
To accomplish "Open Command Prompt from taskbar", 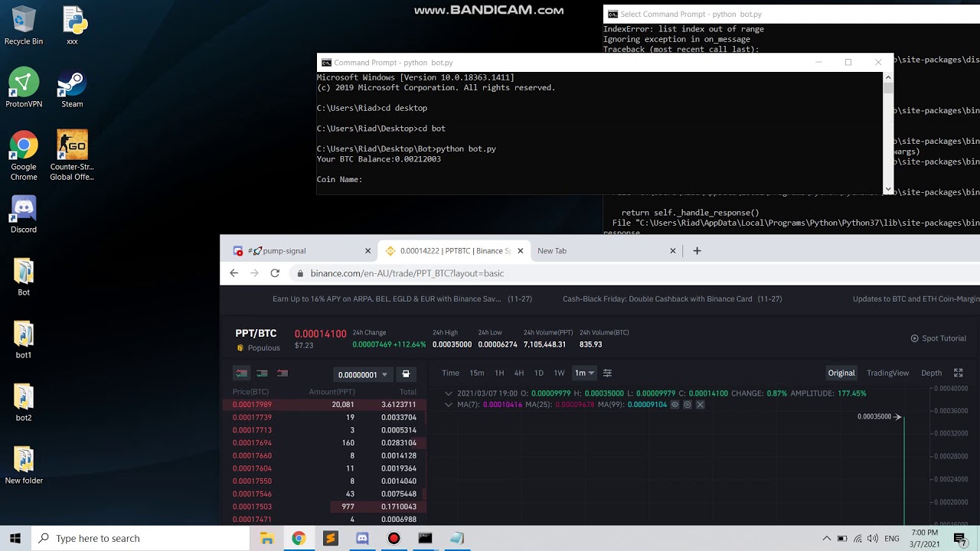I will [425, 538].
